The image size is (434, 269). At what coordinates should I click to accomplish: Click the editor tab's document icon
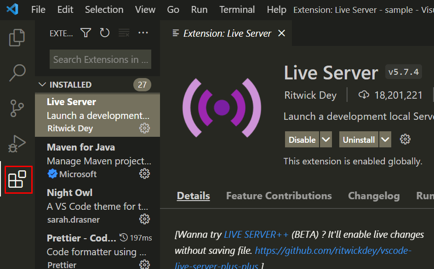point(176,33)
